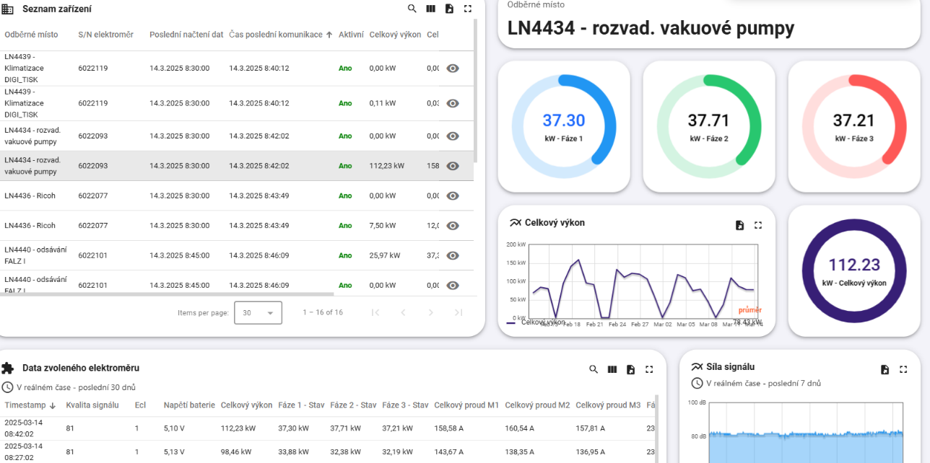930x463 pixels.
Task: Click the horizontal scrollbar under the device list
Action: [x=167, y=294]
